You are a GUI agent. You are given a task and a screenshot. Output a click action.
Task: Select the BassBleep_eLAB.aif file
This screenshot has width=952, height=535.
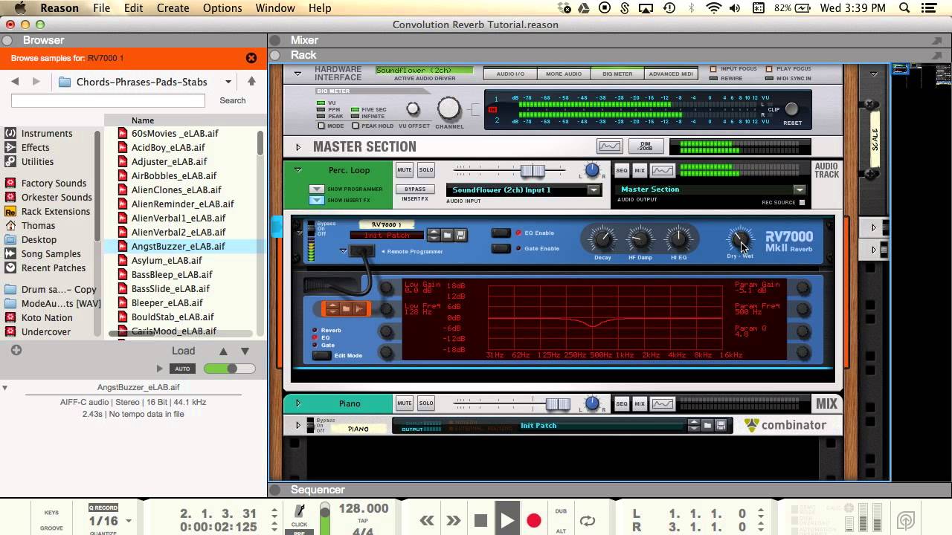tap(172, 275)
